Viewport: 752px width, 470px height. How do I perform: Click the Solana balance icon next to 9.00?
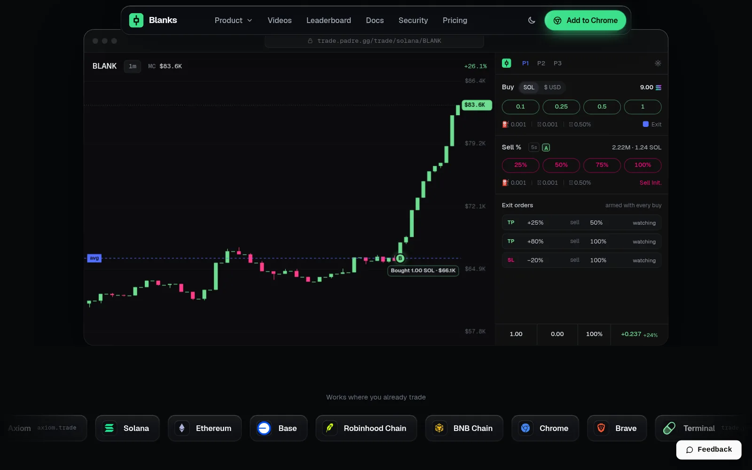pos(658,87)
